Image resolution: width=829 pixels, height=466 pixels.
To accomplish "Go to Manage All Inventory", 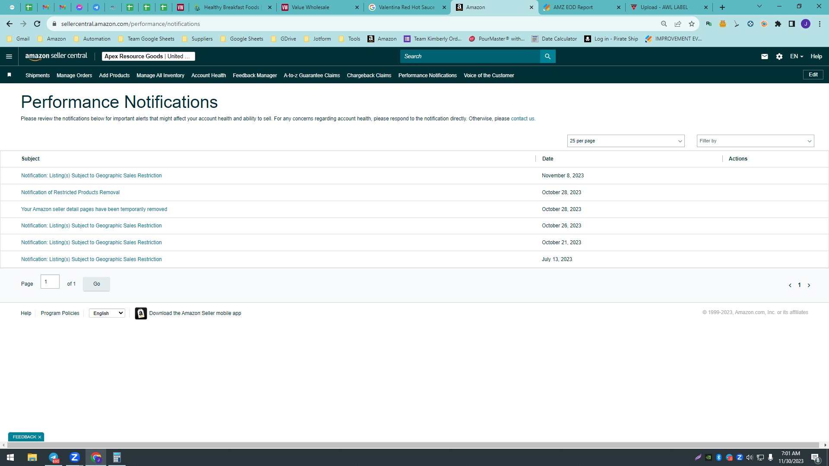I will click(x=161, y=76).
